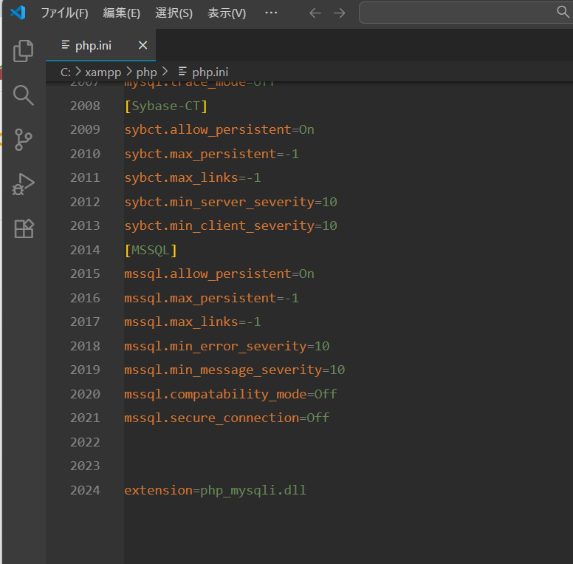
Task: Open the 編集(E) menu
Action: (x=121, y=13)
